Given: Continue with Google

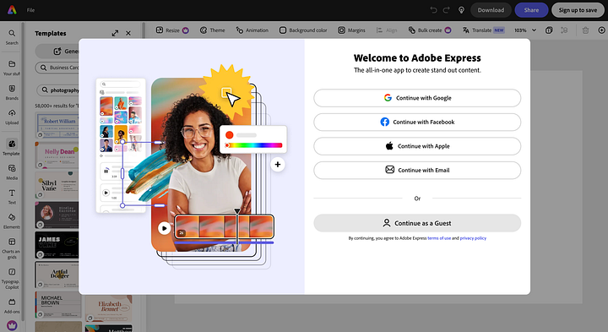Looking at the screenshot, I should [x=417, y=98].
